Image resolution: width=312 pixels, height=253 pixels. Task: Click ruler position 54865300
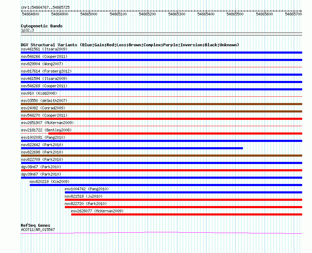click(x=177, y=14)
